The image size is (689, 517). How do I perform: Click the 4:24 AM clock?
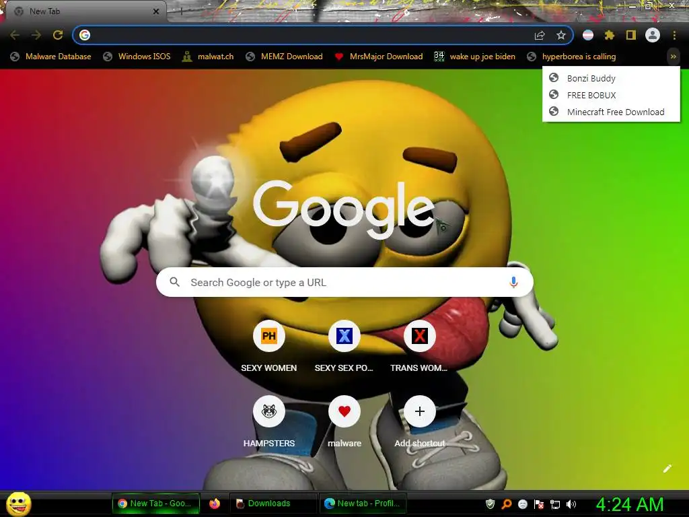click(x=630, y=504)
